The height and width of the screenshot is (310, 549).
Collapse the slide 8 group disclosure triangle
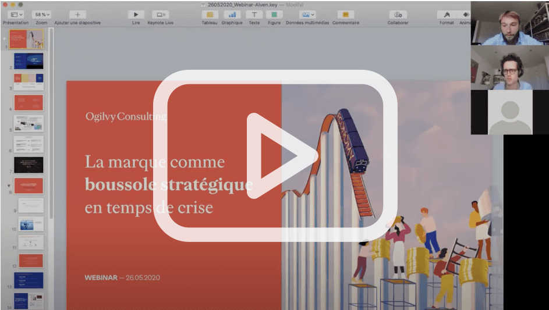pyautogui.click(x=9, y=186)
